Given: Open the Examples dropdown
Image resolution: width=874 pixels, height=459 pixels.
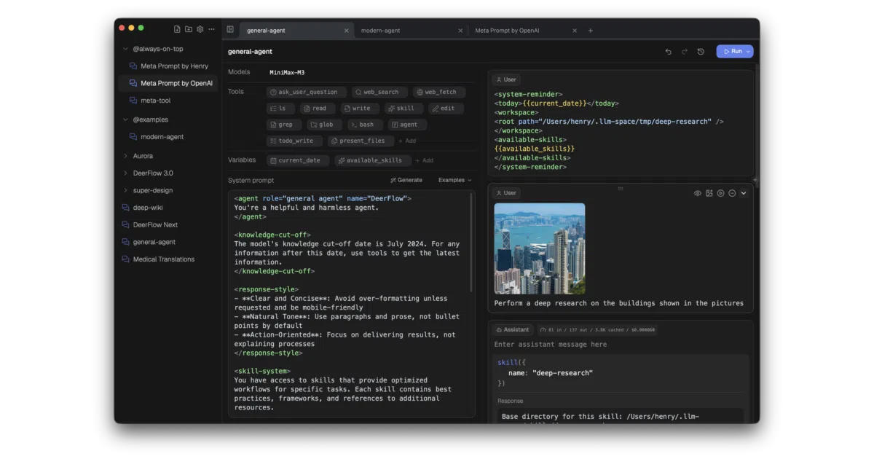Looking at the screenshot, I should pos(454,180).
